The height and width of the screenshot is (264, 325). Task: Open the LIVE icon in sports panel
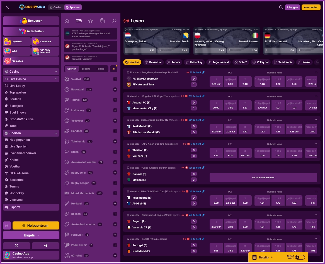(x=79, y=21)
